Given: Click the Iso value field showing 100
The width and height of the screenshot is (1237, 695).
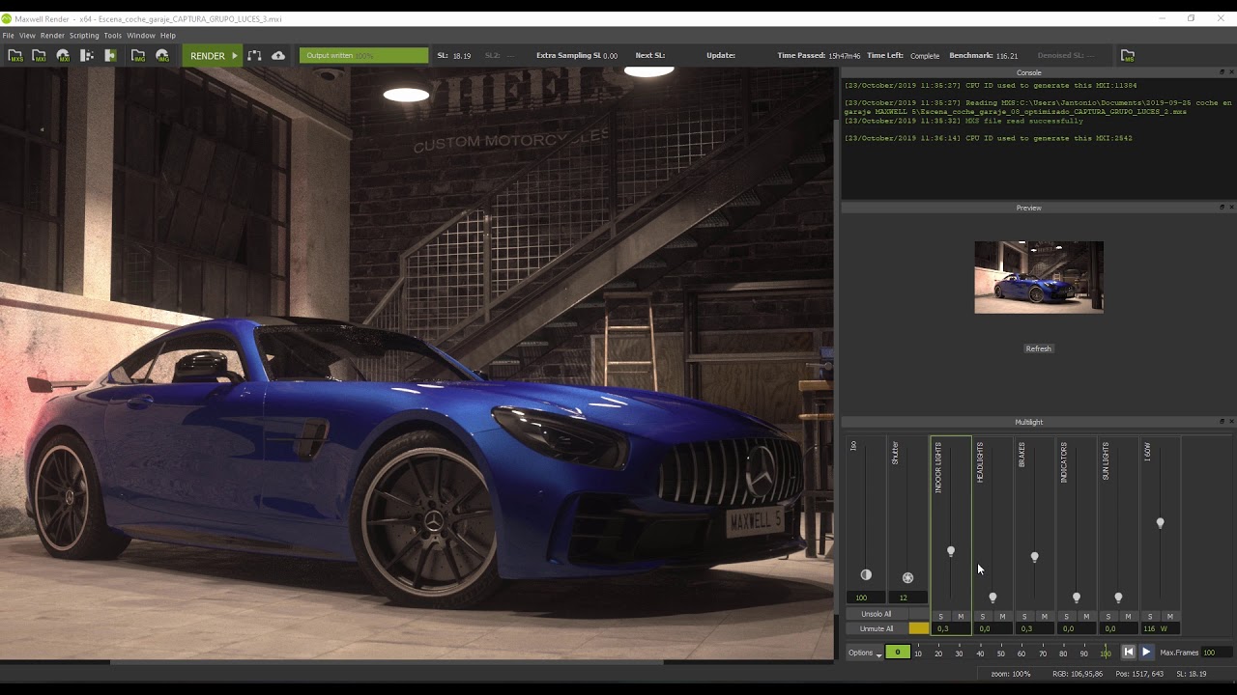Looking at the screenshot, I should pos(866,598).
